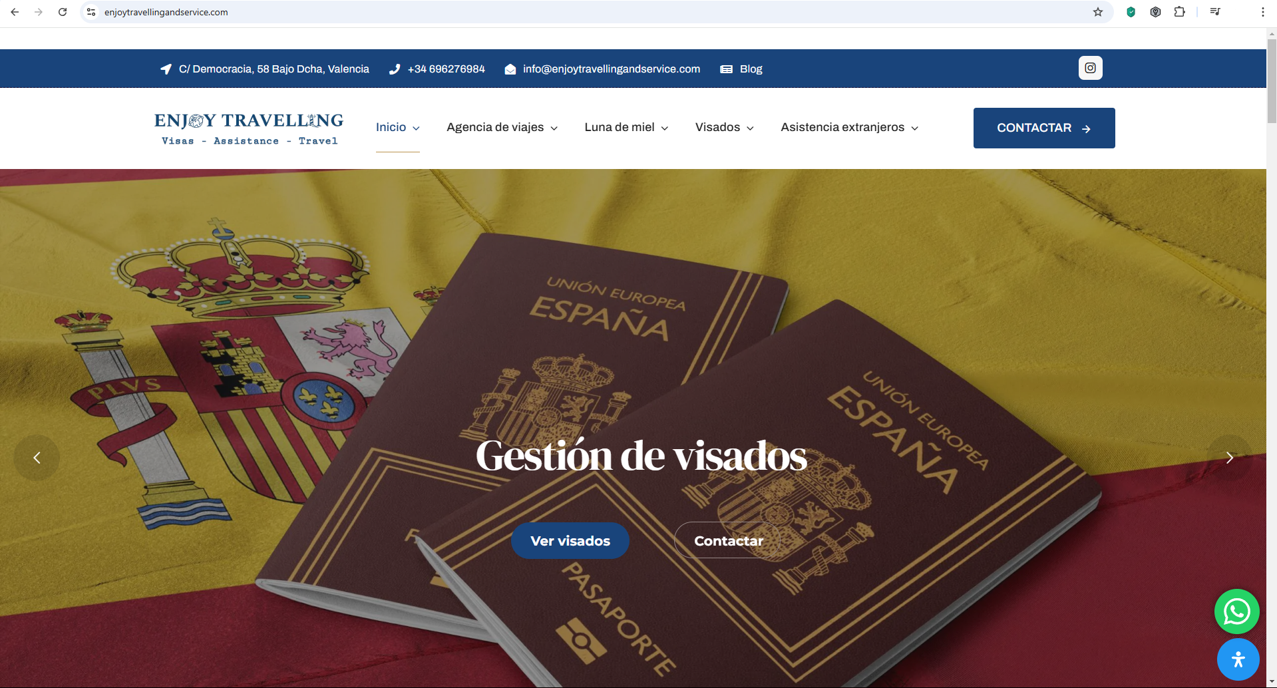Click the Ver visados button
The image size is (1277, 688).
[x=570, y=540]
